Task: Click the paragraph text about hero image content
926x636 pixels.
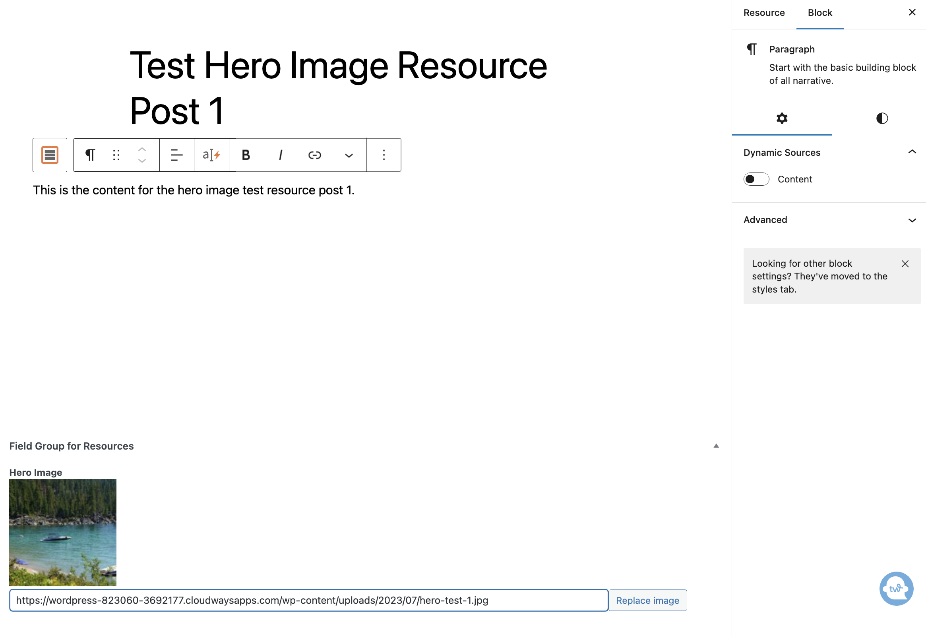Action: [194, 190]
